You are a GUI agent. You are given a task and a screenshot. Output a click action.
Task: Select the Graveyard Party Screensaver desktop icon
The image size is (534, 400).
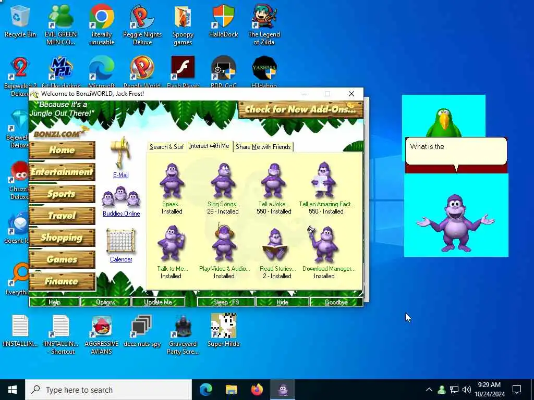(x=183, y=335)
